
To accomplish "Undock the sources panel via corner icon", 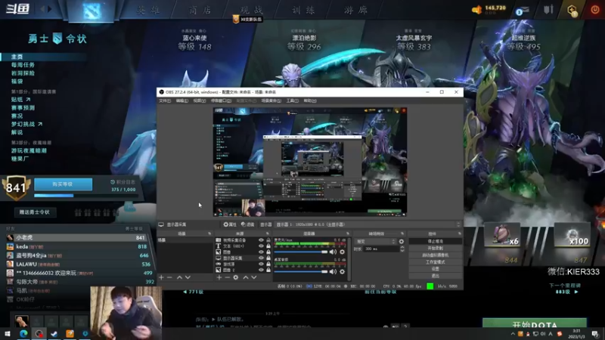I will pyautogui.click(x=268, y=233).
